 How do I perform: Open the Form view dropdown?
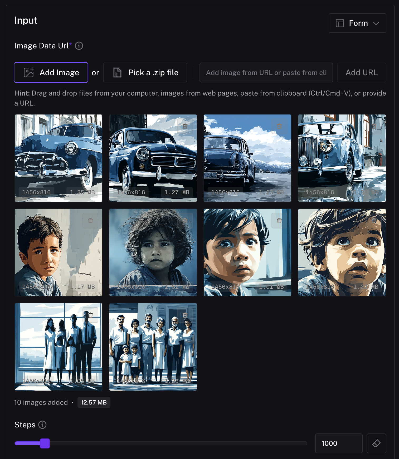(357, 23)
